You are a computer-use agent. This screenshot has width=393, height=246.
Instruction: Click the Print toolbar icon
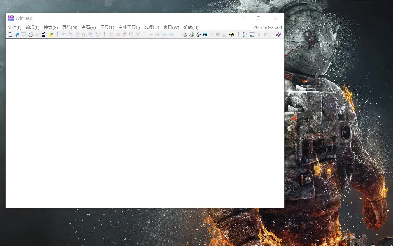(x=31, y=35)
